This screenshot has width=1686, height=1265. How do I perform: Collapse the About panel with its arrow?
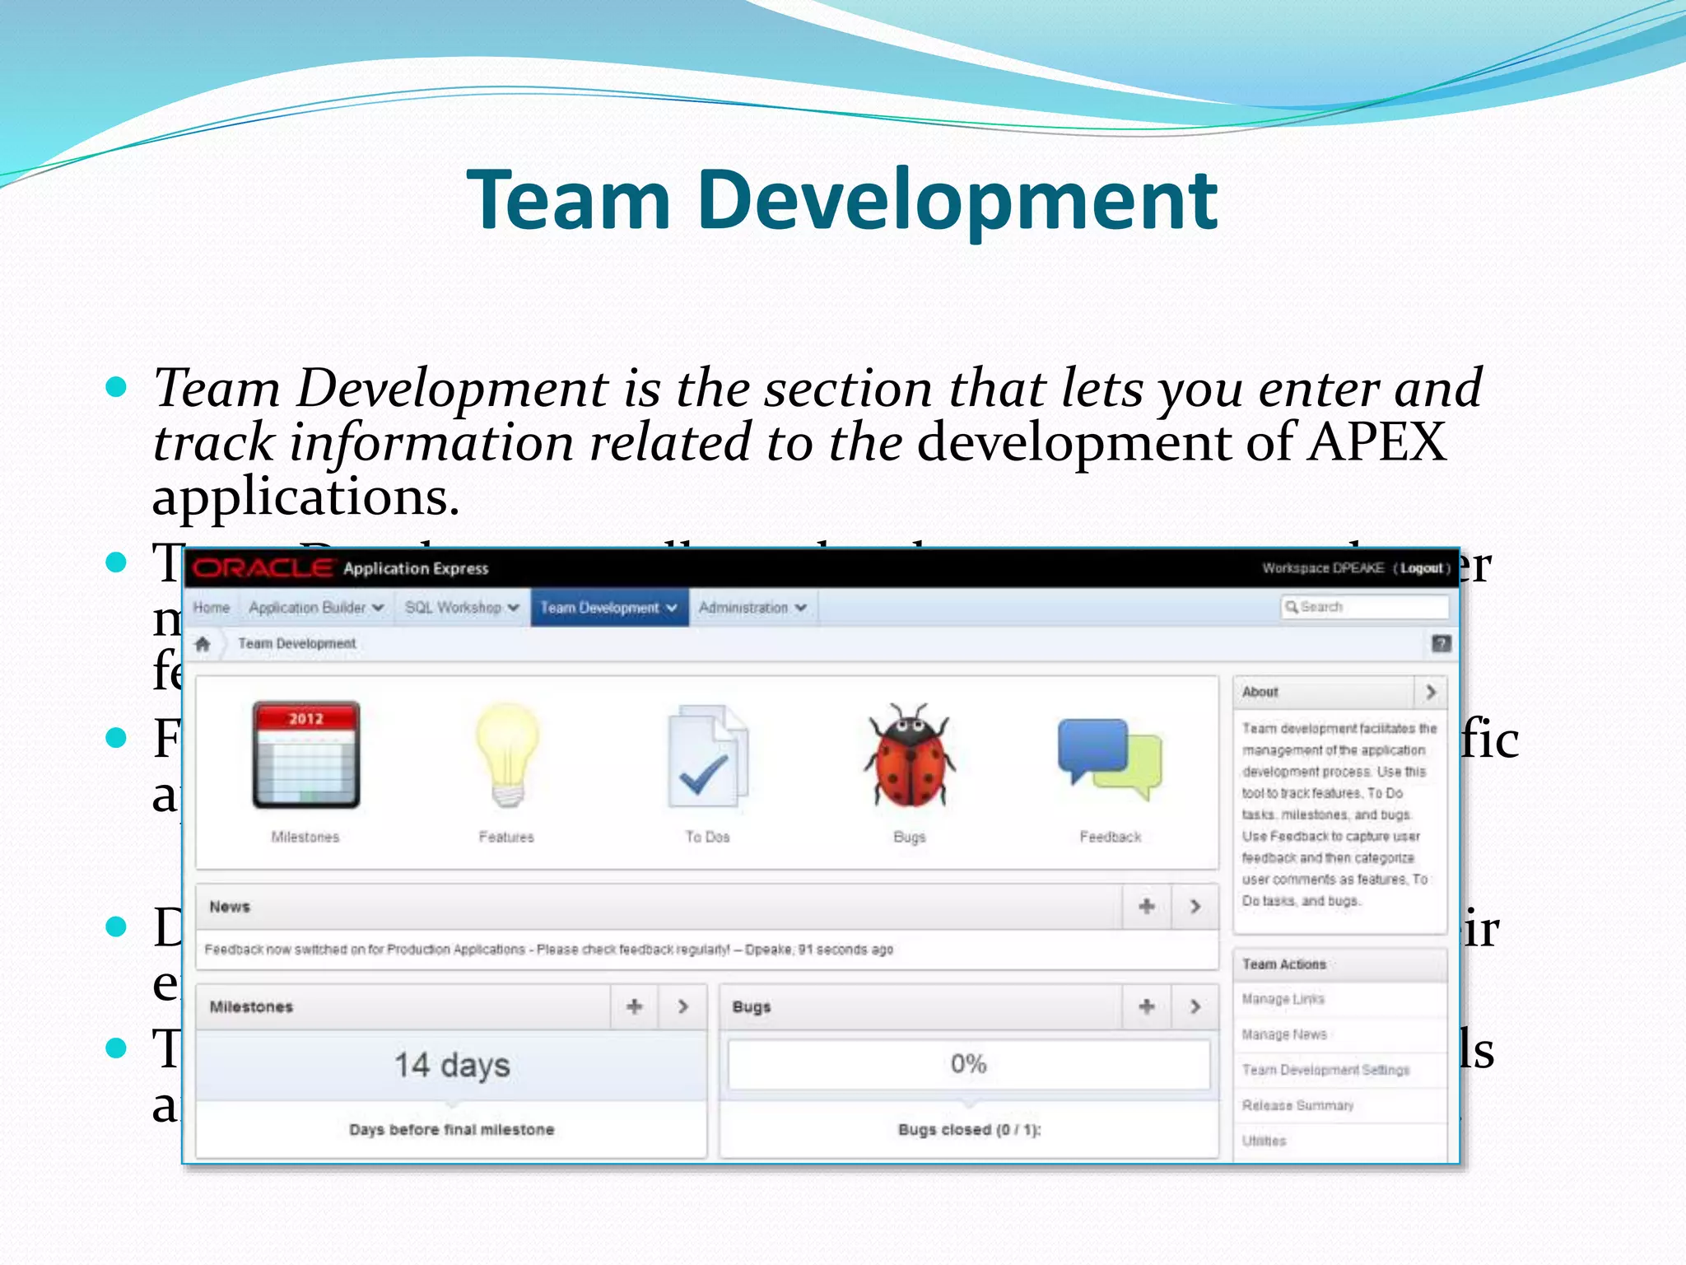tap(1431, 692)
